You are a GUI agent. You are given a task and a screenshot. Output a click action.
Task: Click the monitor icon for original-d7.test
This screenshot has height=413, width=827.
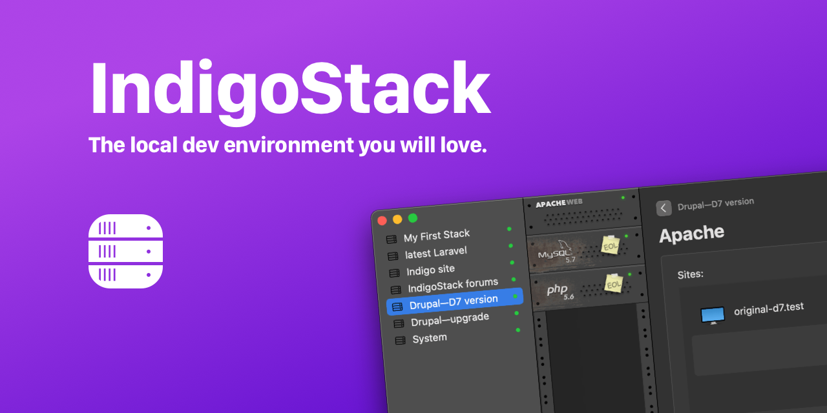coord(713,315)
